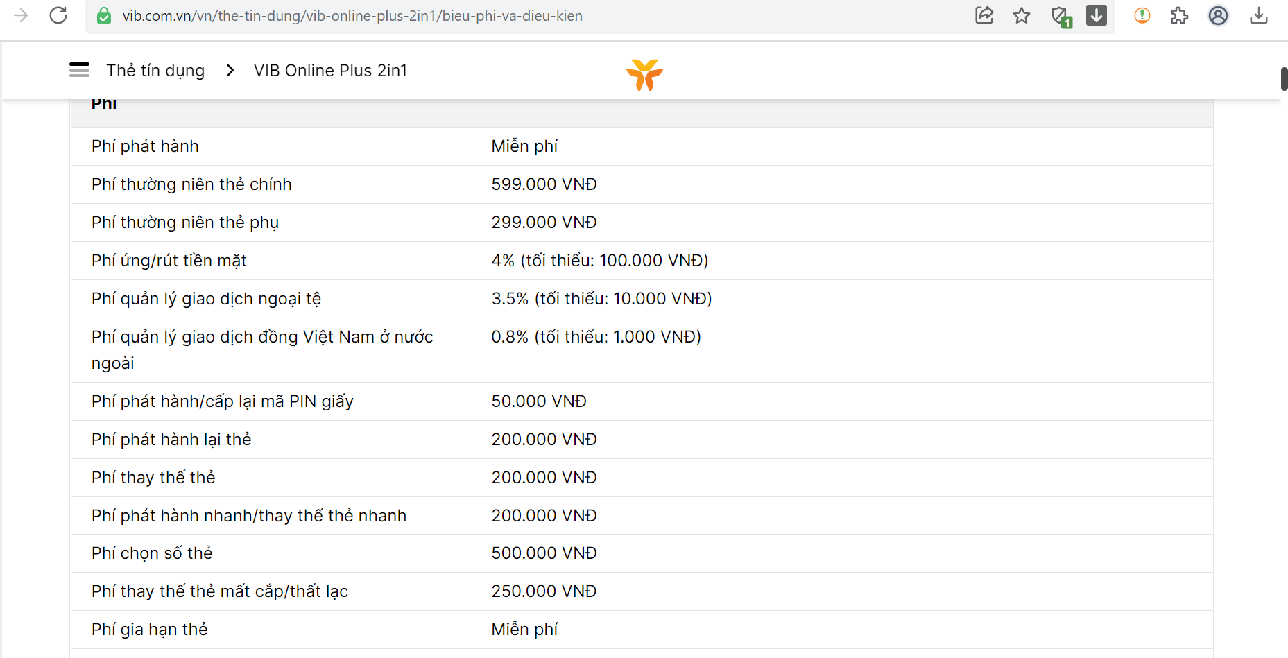Click '0.8% (tối thiểu: 1.000 VNĐ)' value
Screen dimensions: 1288x658
point(596,337)
